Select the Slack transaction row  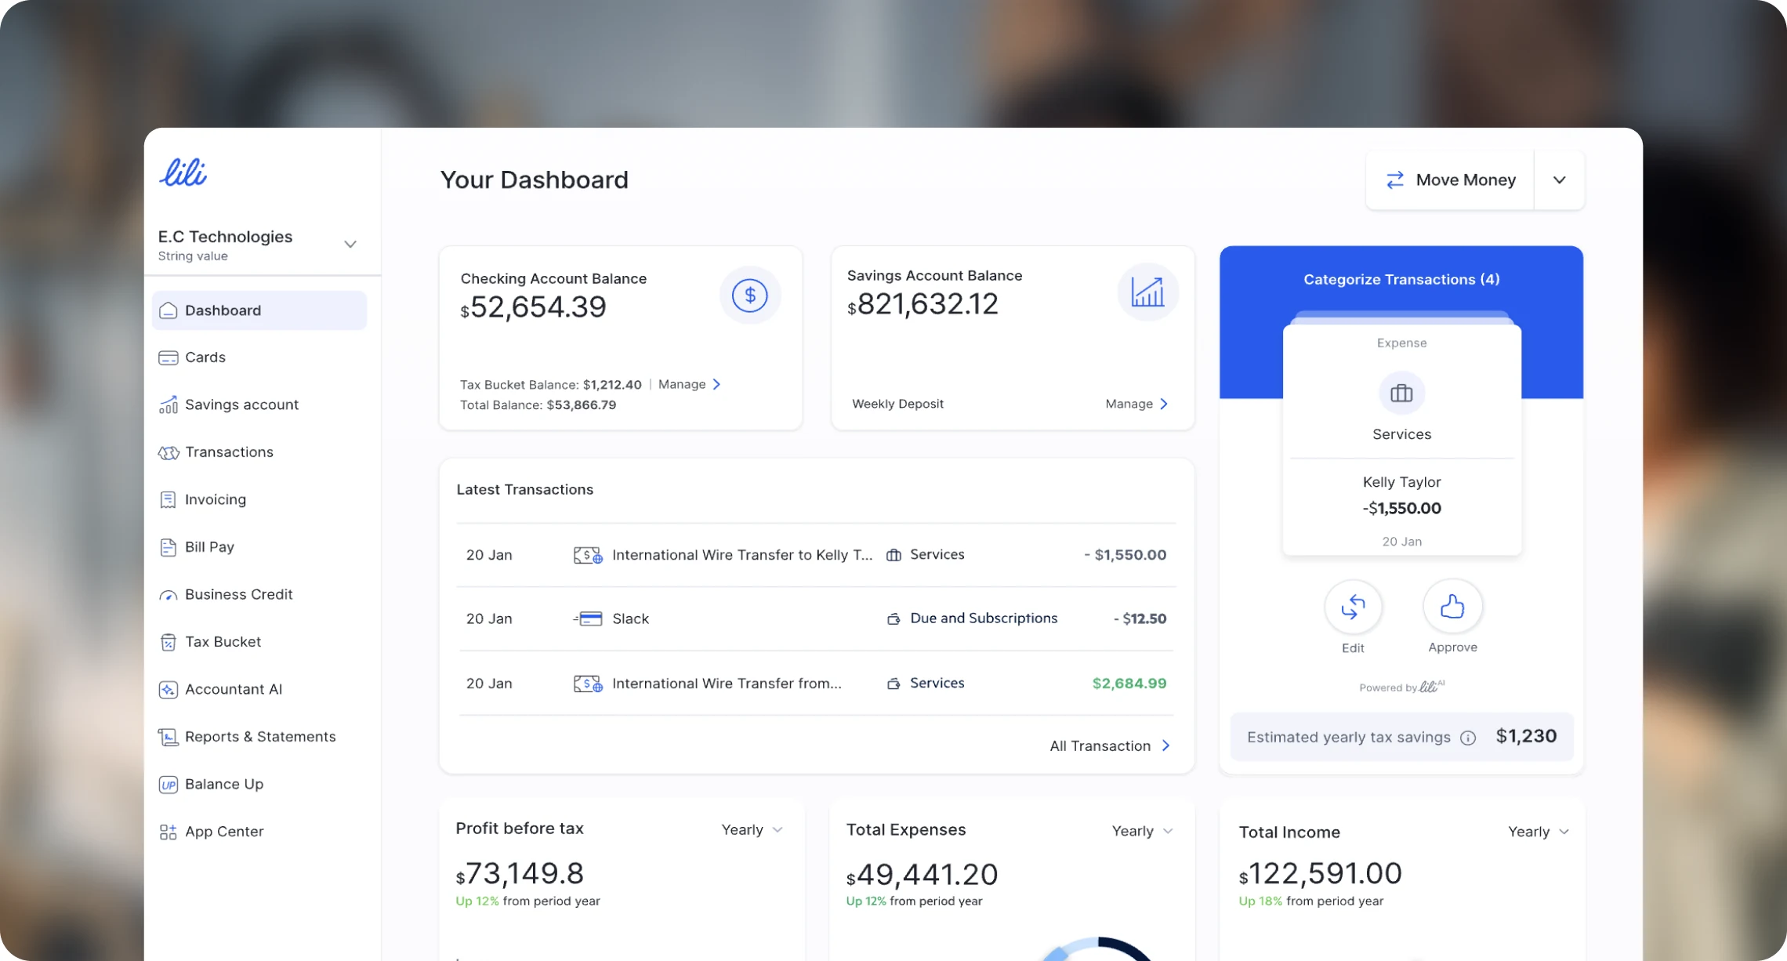coord(816,619)
